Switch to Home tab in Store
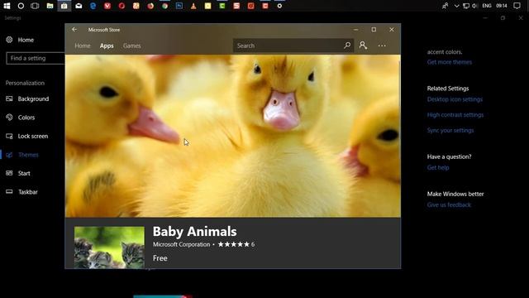Screen dimensions: 529x298 (x=83, y=46)
